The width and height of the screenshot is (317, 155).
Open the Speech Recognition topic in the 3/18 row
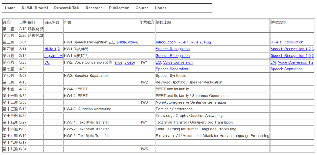point(173,56)
